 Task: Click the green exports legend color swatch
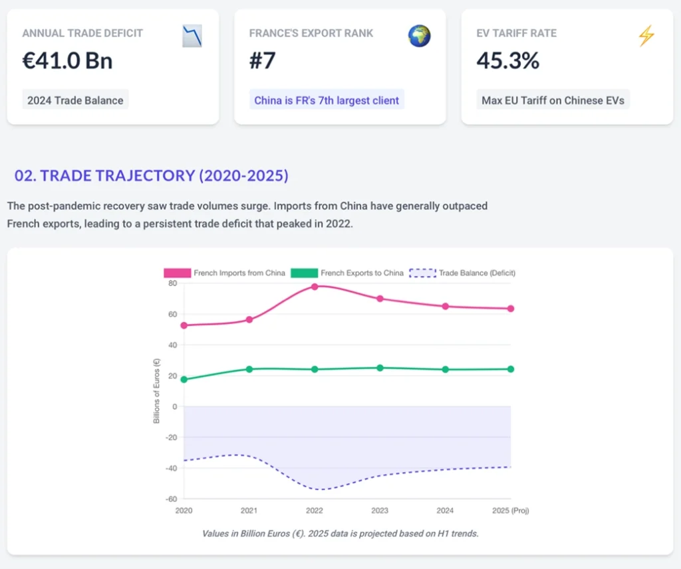tap(305, 273)
